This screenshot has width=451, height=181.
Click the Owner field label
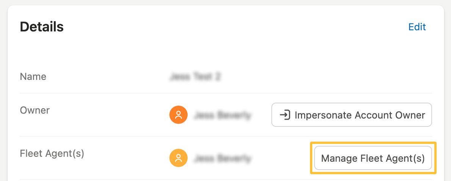point(34,111)
